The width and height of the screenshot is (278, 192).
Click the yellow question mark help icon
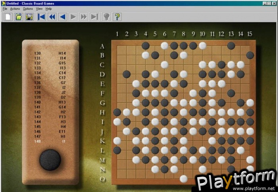[x=117, y=17]
